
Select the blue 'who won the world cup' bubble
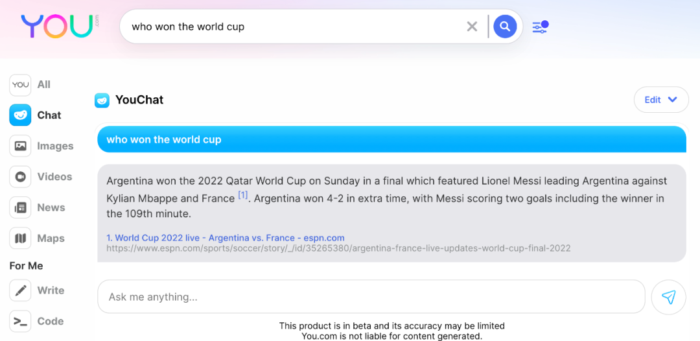click(391, 139)
